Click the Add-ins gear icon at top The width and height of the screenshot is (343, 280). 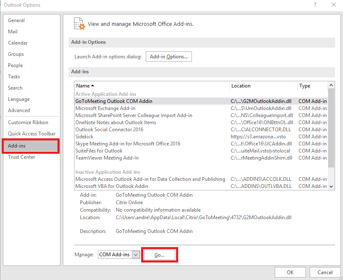(x=79, y=24)
